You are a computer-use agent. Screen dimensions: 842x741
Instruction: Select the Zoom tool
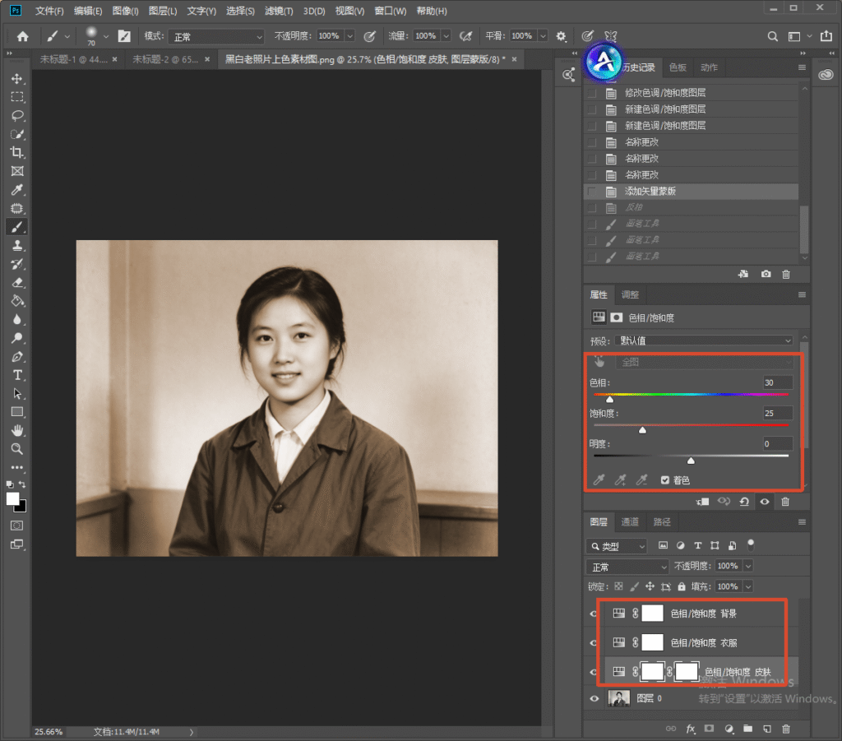coord(17,449)
